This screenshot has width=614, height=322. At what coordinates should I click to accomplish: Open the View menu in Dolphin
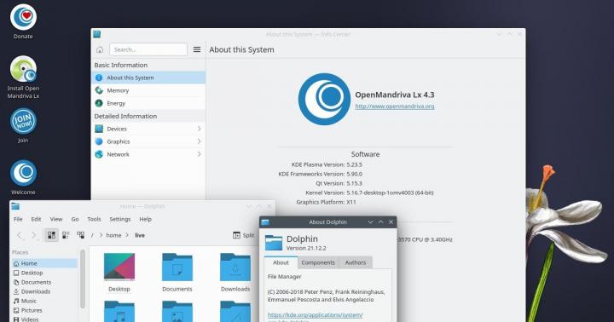coord(56,219)
